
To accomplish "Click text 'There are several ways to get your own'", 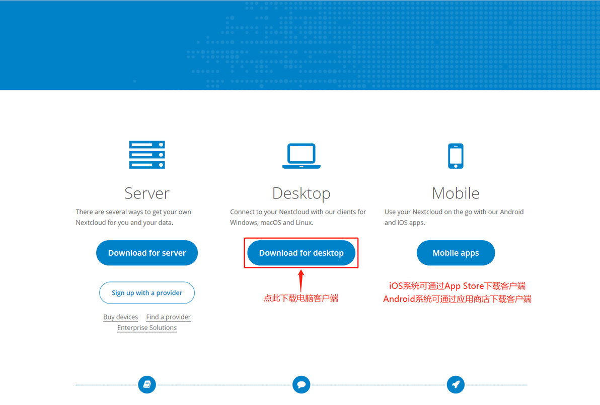I will tap(133, 212).
